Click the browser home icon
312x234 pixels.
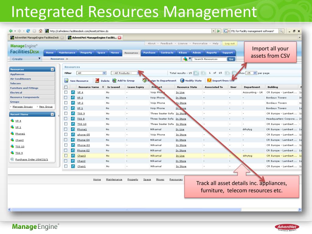[41, 31]
